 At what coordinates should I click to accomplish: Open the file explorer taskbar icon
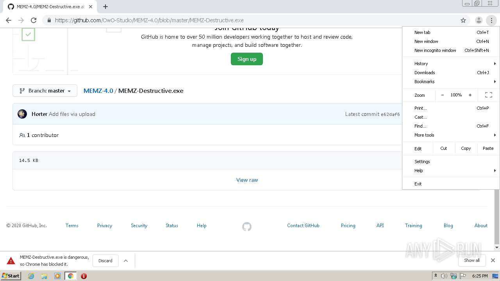pyautogui.click(x=44, y=276)
